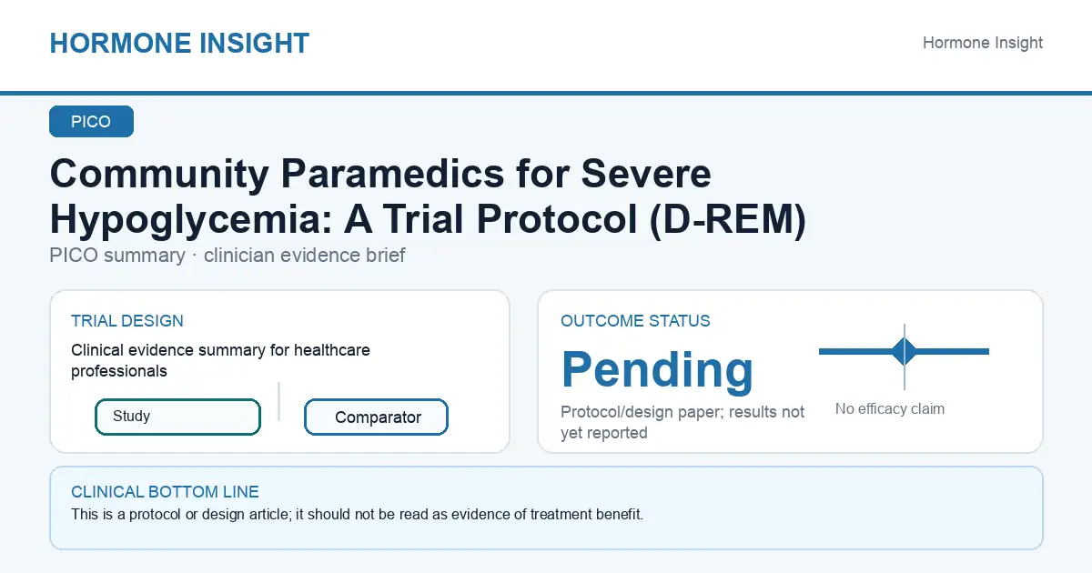This screenshot has height=573, width=1092.
Task: Select the PICO tag badge
Action: pyautogui.click(x=91, y=122)
